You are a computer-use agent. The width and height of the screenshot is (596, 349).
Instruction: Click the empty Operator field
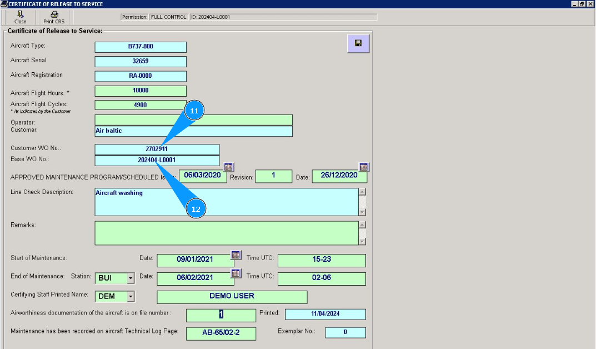tap(193, 119)
